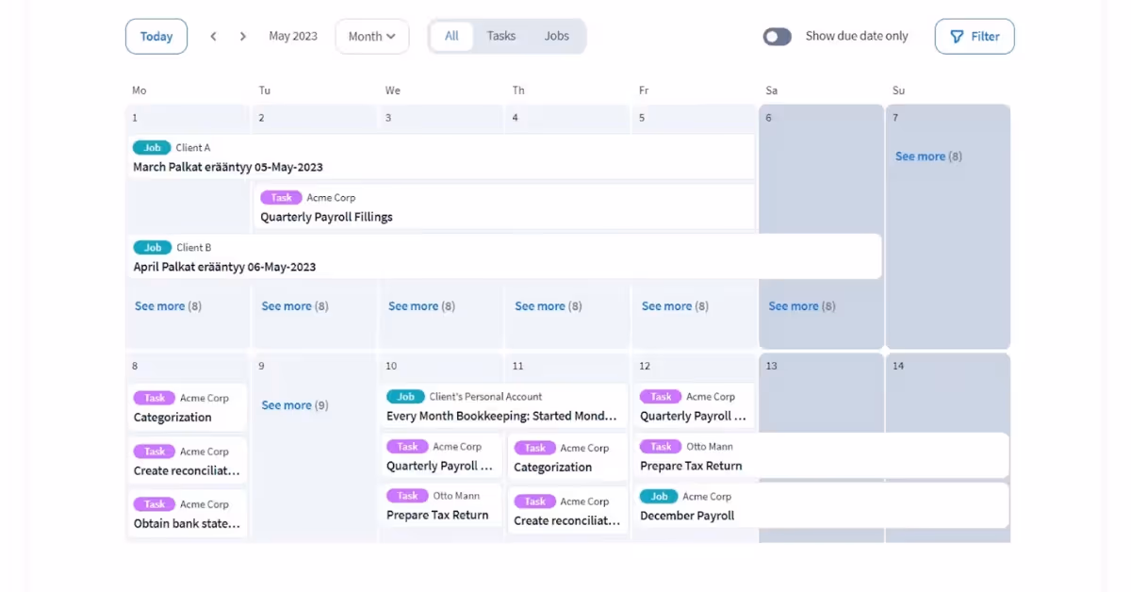The width and height of the screenshot is (1131, 592).
Task: Open See more for Tuesday May 9
Action: (x=294, y=404)
